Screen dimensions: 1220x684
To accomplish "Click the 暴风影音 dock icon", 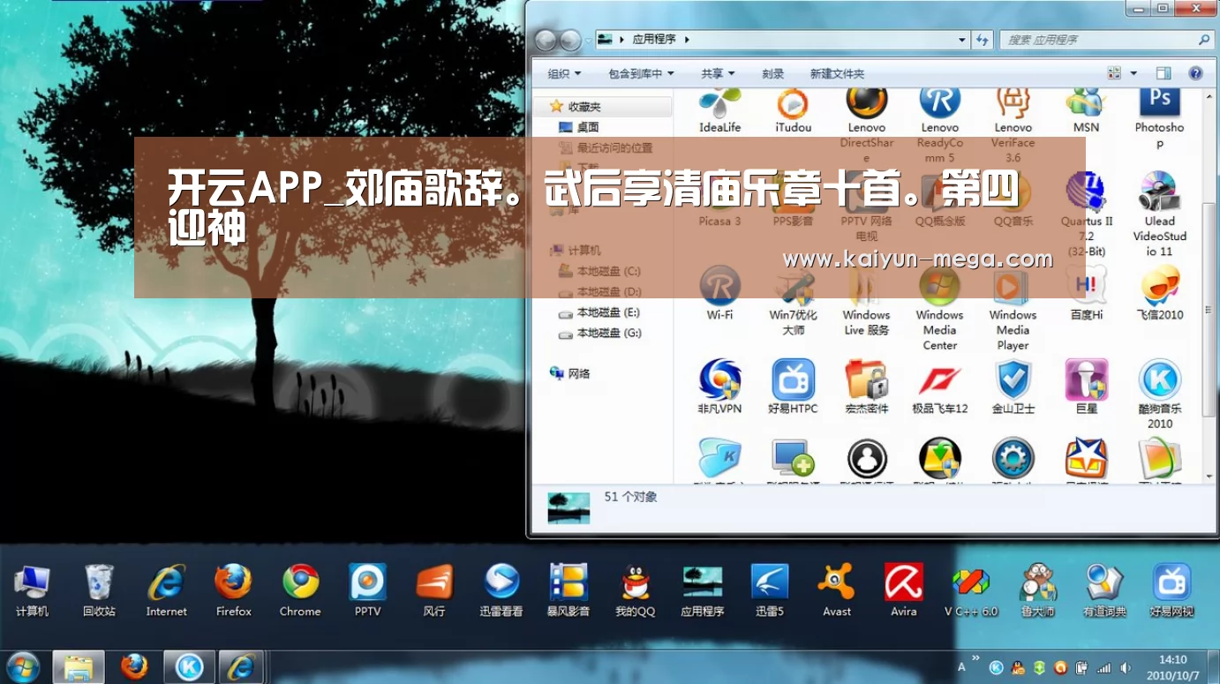I will click(569, 590).
